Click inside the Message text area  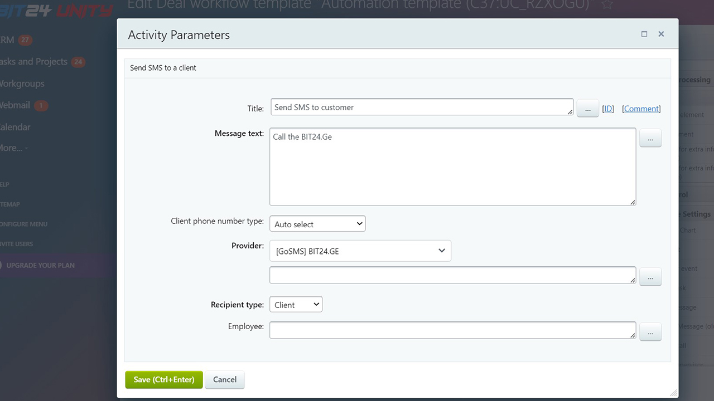(452, 167)
